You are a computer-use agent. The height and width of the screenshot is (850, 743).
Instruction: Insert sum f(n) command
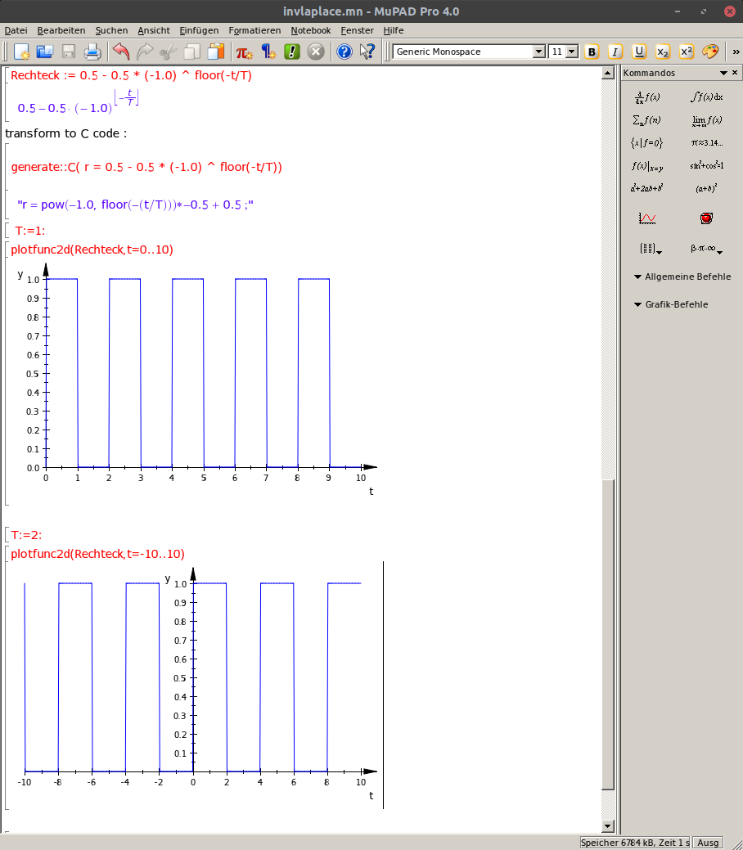coord(647,119)
